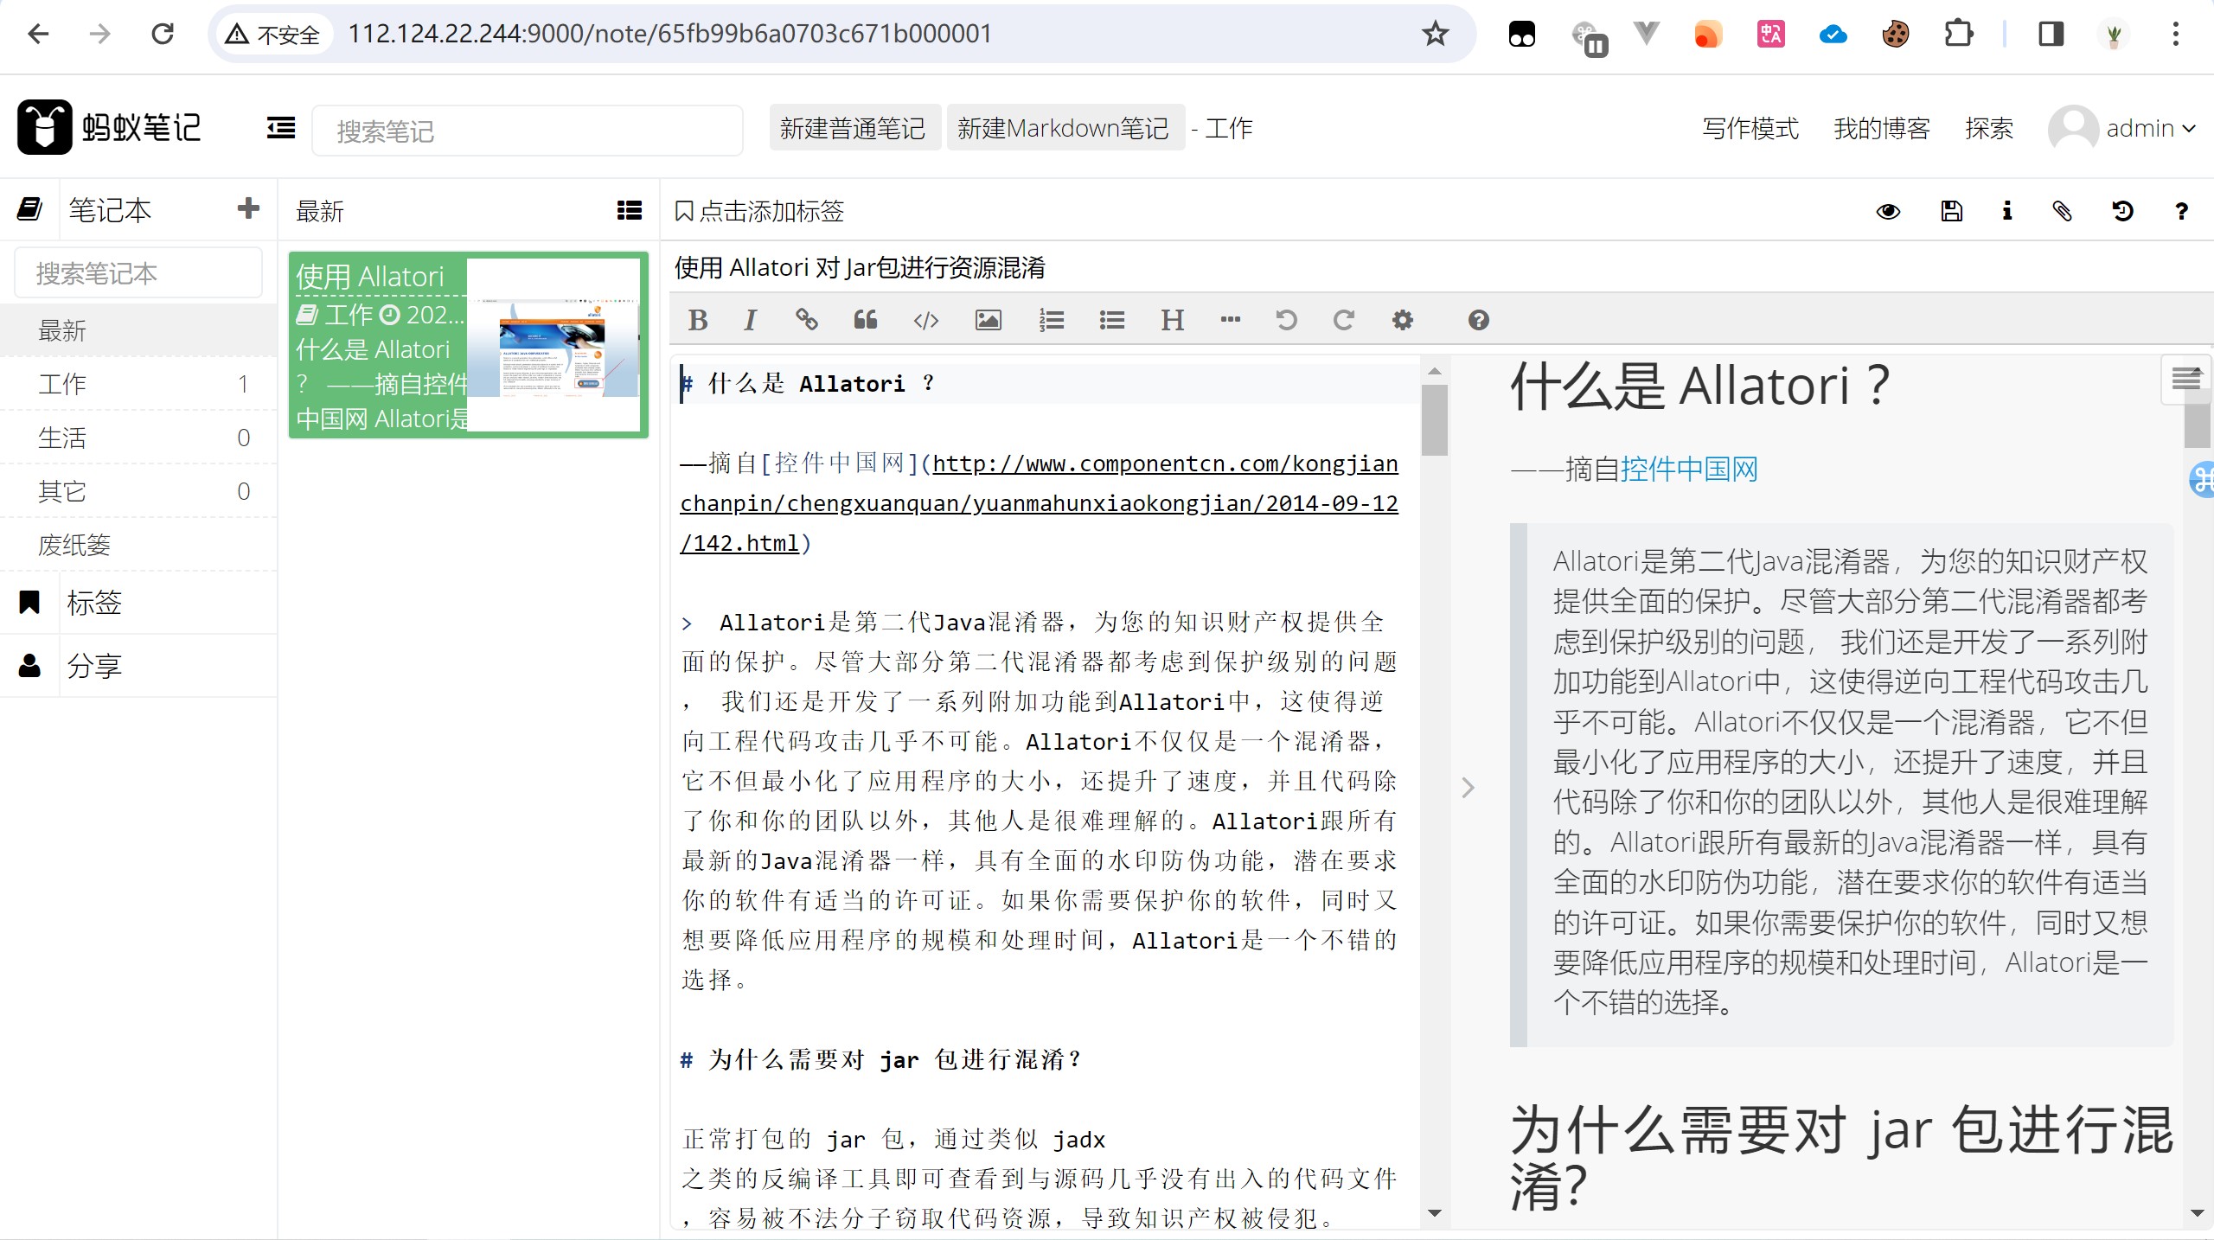The image size is (2214, 1240).
Task: Open the 控件中国网 link in the preview
Action: click(1688, 470)
